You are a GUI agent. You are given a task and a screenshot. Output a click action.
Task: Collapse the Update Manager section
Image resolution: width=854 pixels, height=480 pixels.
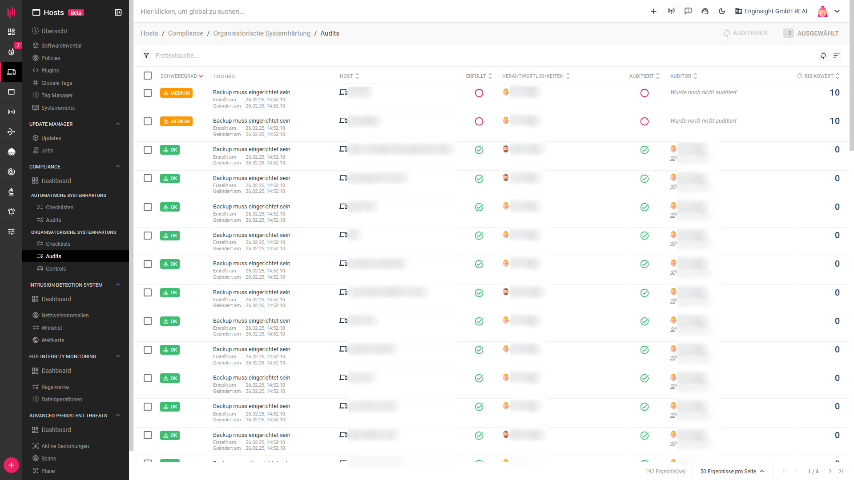click(x=118, y=124)
